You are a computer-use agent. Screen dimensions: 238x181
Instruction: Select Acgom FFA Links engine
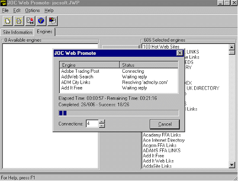click(x=160, y=145)
